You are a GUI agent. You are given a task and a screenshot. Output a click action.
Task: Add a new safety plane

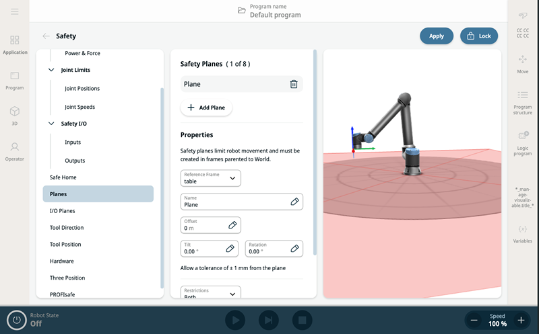point(206,108)
